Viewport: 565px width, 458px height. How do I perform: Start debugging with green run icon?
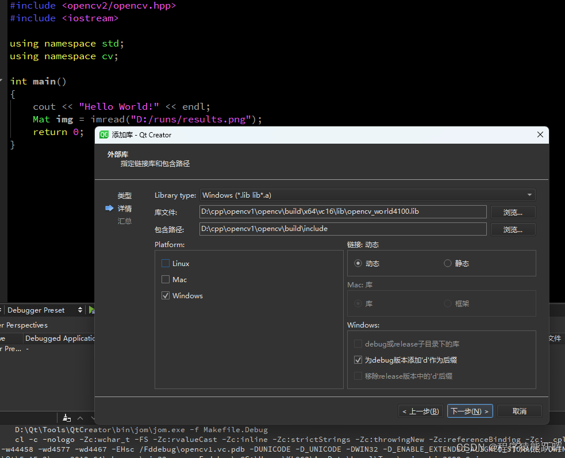tap(91, 310)
